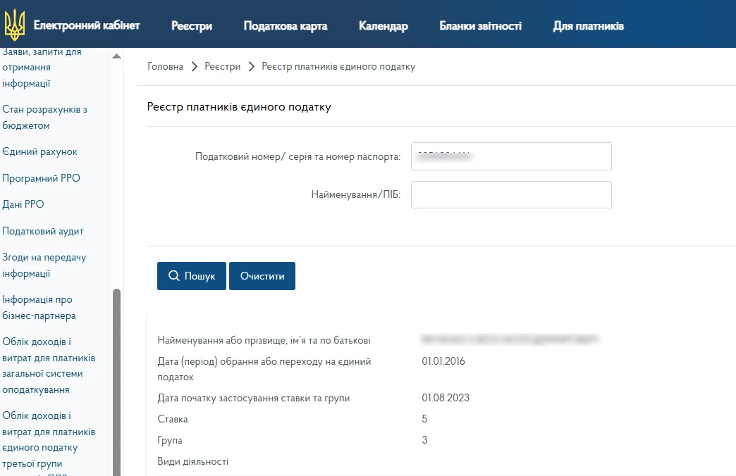736x476 pixels.
Task: Open the Реєстри menu
Action: pyautogui.click(x=192, y=26)
